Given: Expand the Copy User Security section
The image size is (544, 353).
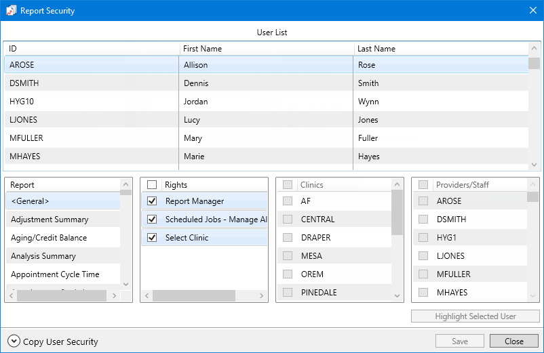Looking at the screenshot, I should coord(14,341).
